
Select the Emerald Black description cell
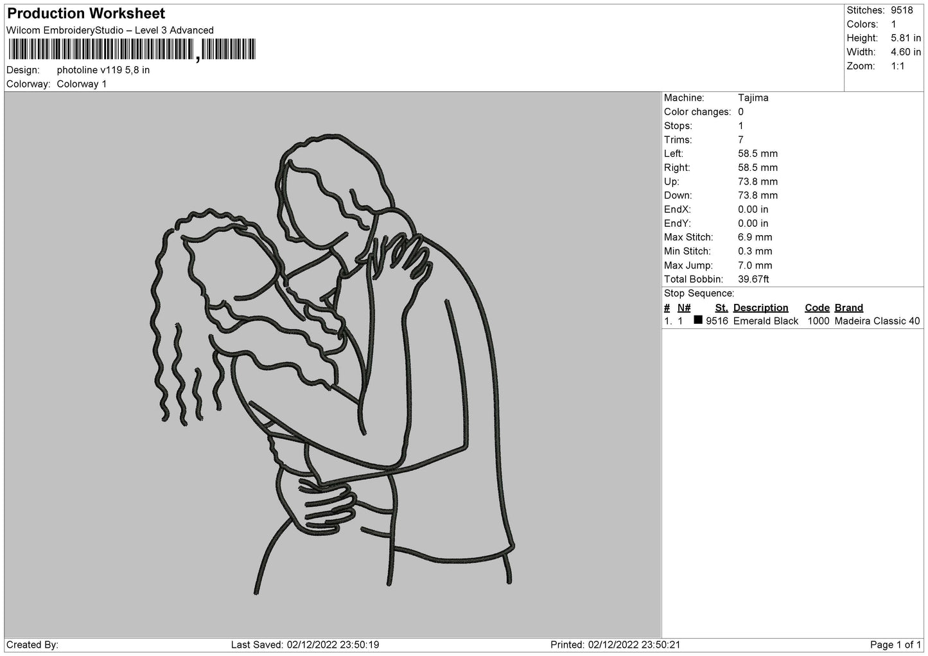(x=766, y=321)
